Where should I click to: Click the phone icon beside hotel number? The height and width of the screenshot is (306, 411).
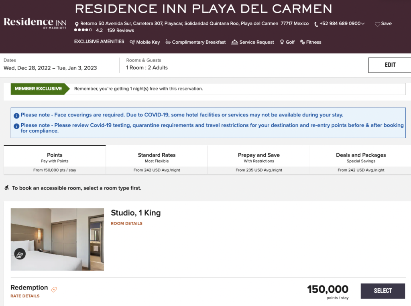point(316,24)
